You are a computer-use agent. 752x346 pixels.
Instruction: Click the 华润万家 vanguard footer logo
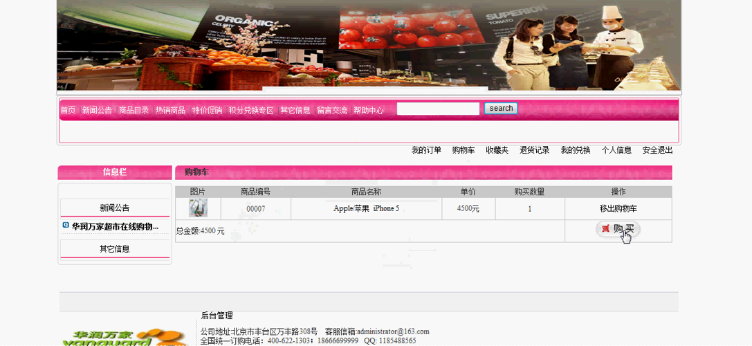point(125,338)
